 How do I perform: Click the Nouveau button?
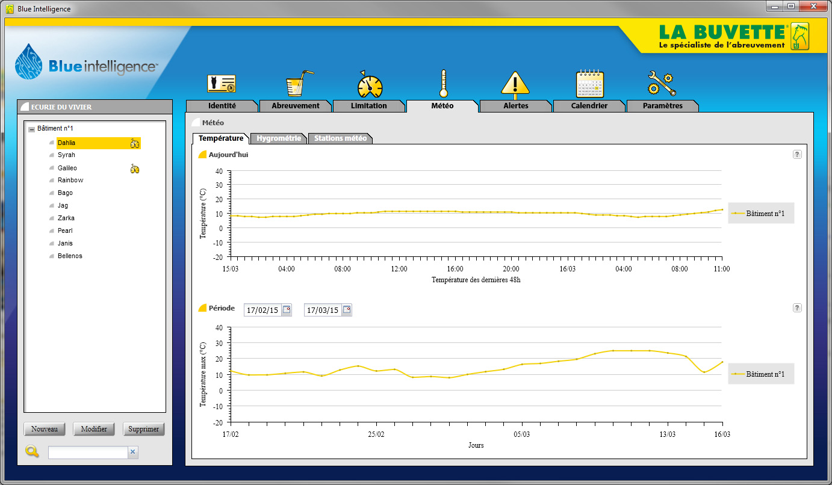click(x=45, y=429)
